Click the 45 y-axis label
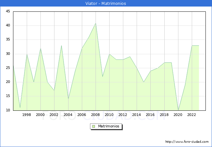The height and width of the screenshot is (147, 212). point(8,11)
